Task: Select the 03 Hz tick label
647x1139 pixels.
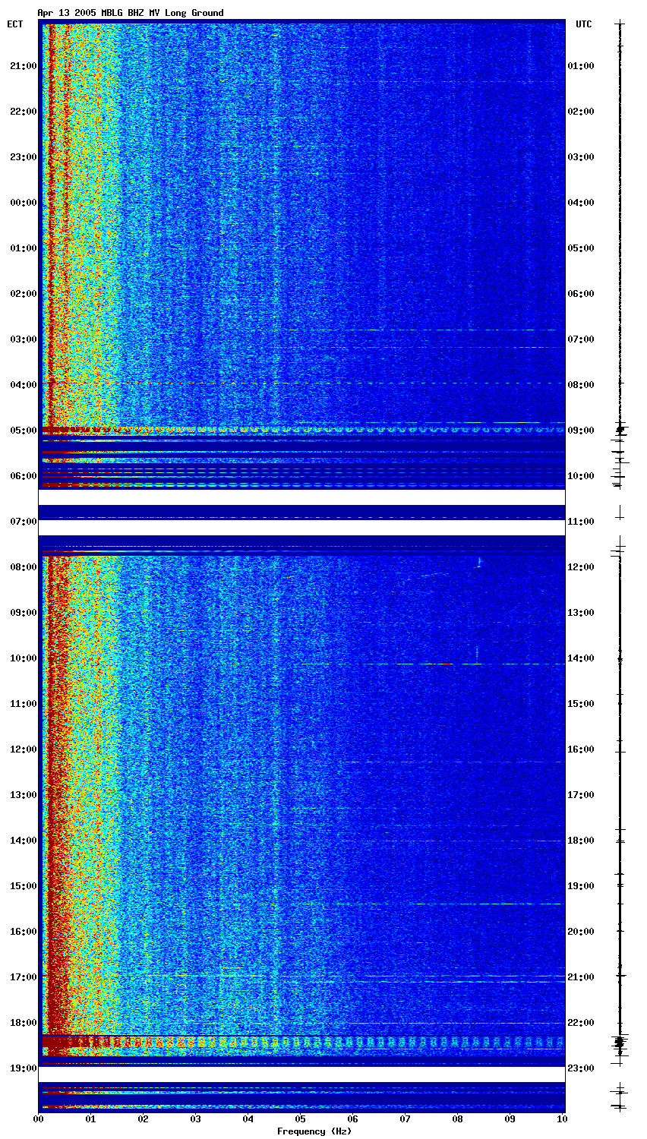Action: point(196,1119)
